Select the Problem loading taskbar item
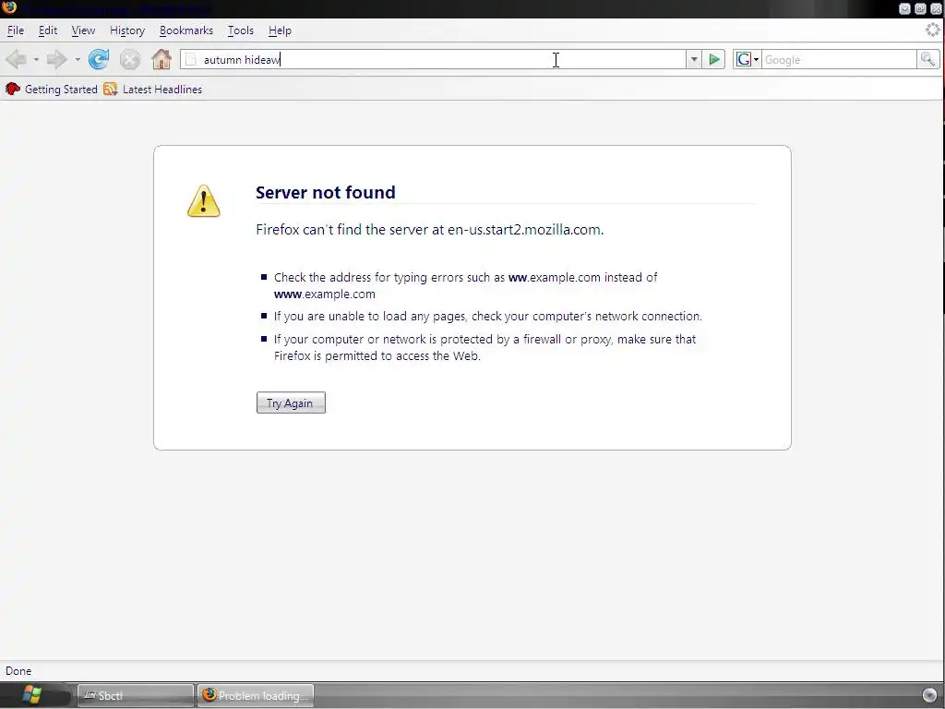This screenshot has width=945, height=709. [256, 696]
